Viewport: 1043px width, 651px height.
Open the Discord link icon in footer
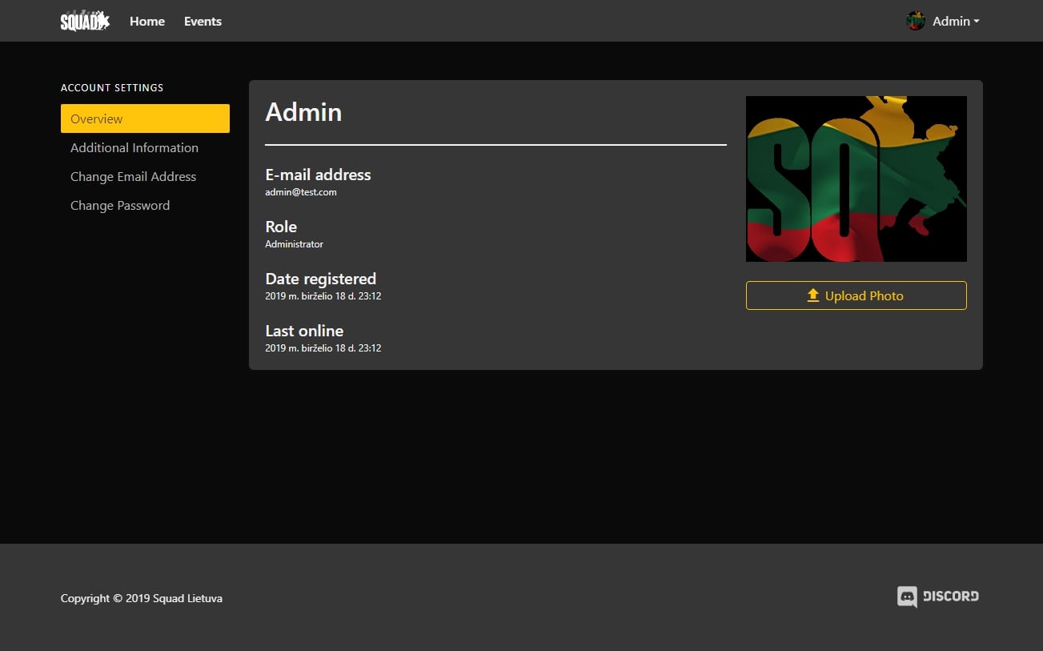[x=938, y=597]
